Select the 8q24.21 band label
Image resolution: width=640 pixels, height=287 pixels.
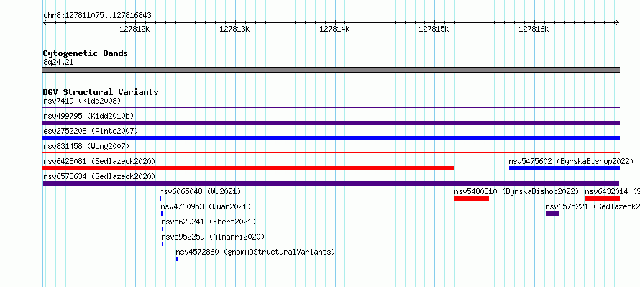(58, 63)
